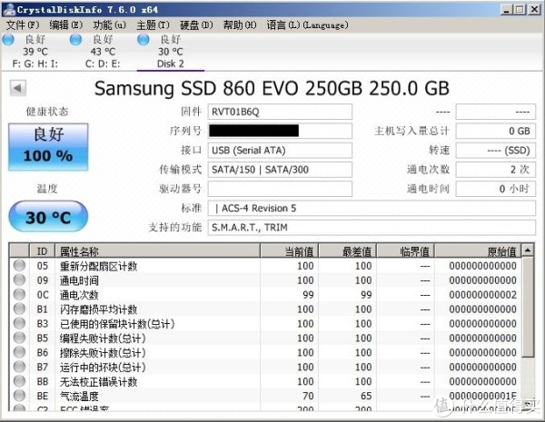
Task: Switch to the F: G: H: I: drive label
Action: [x=35, y=64]
